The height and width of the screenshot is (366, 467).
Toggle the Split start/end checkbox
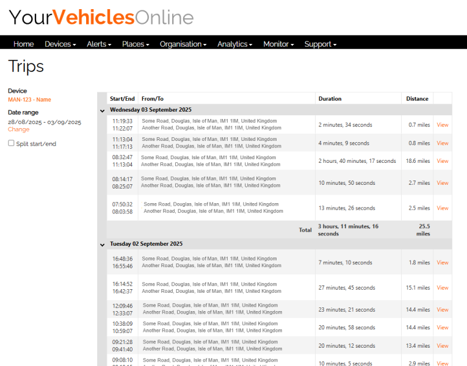[x=11, y=143]
